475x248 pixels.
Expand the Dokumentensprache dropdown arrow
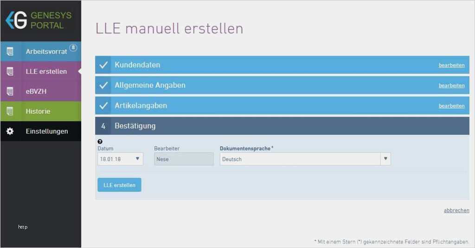click(385, 158)
